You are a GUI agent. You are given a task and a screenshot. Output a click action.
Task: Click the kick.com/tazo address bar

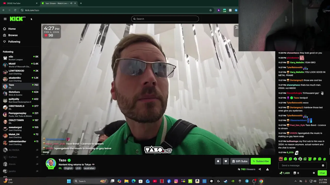click(x=116, y=10)
